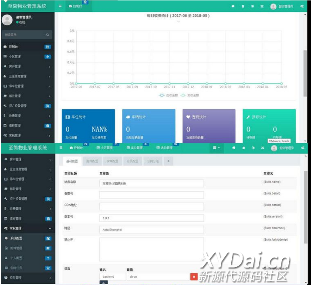
Task: Click the 控 badge on the 控制台 sidebar row
Action: click(x=47, y=47)
